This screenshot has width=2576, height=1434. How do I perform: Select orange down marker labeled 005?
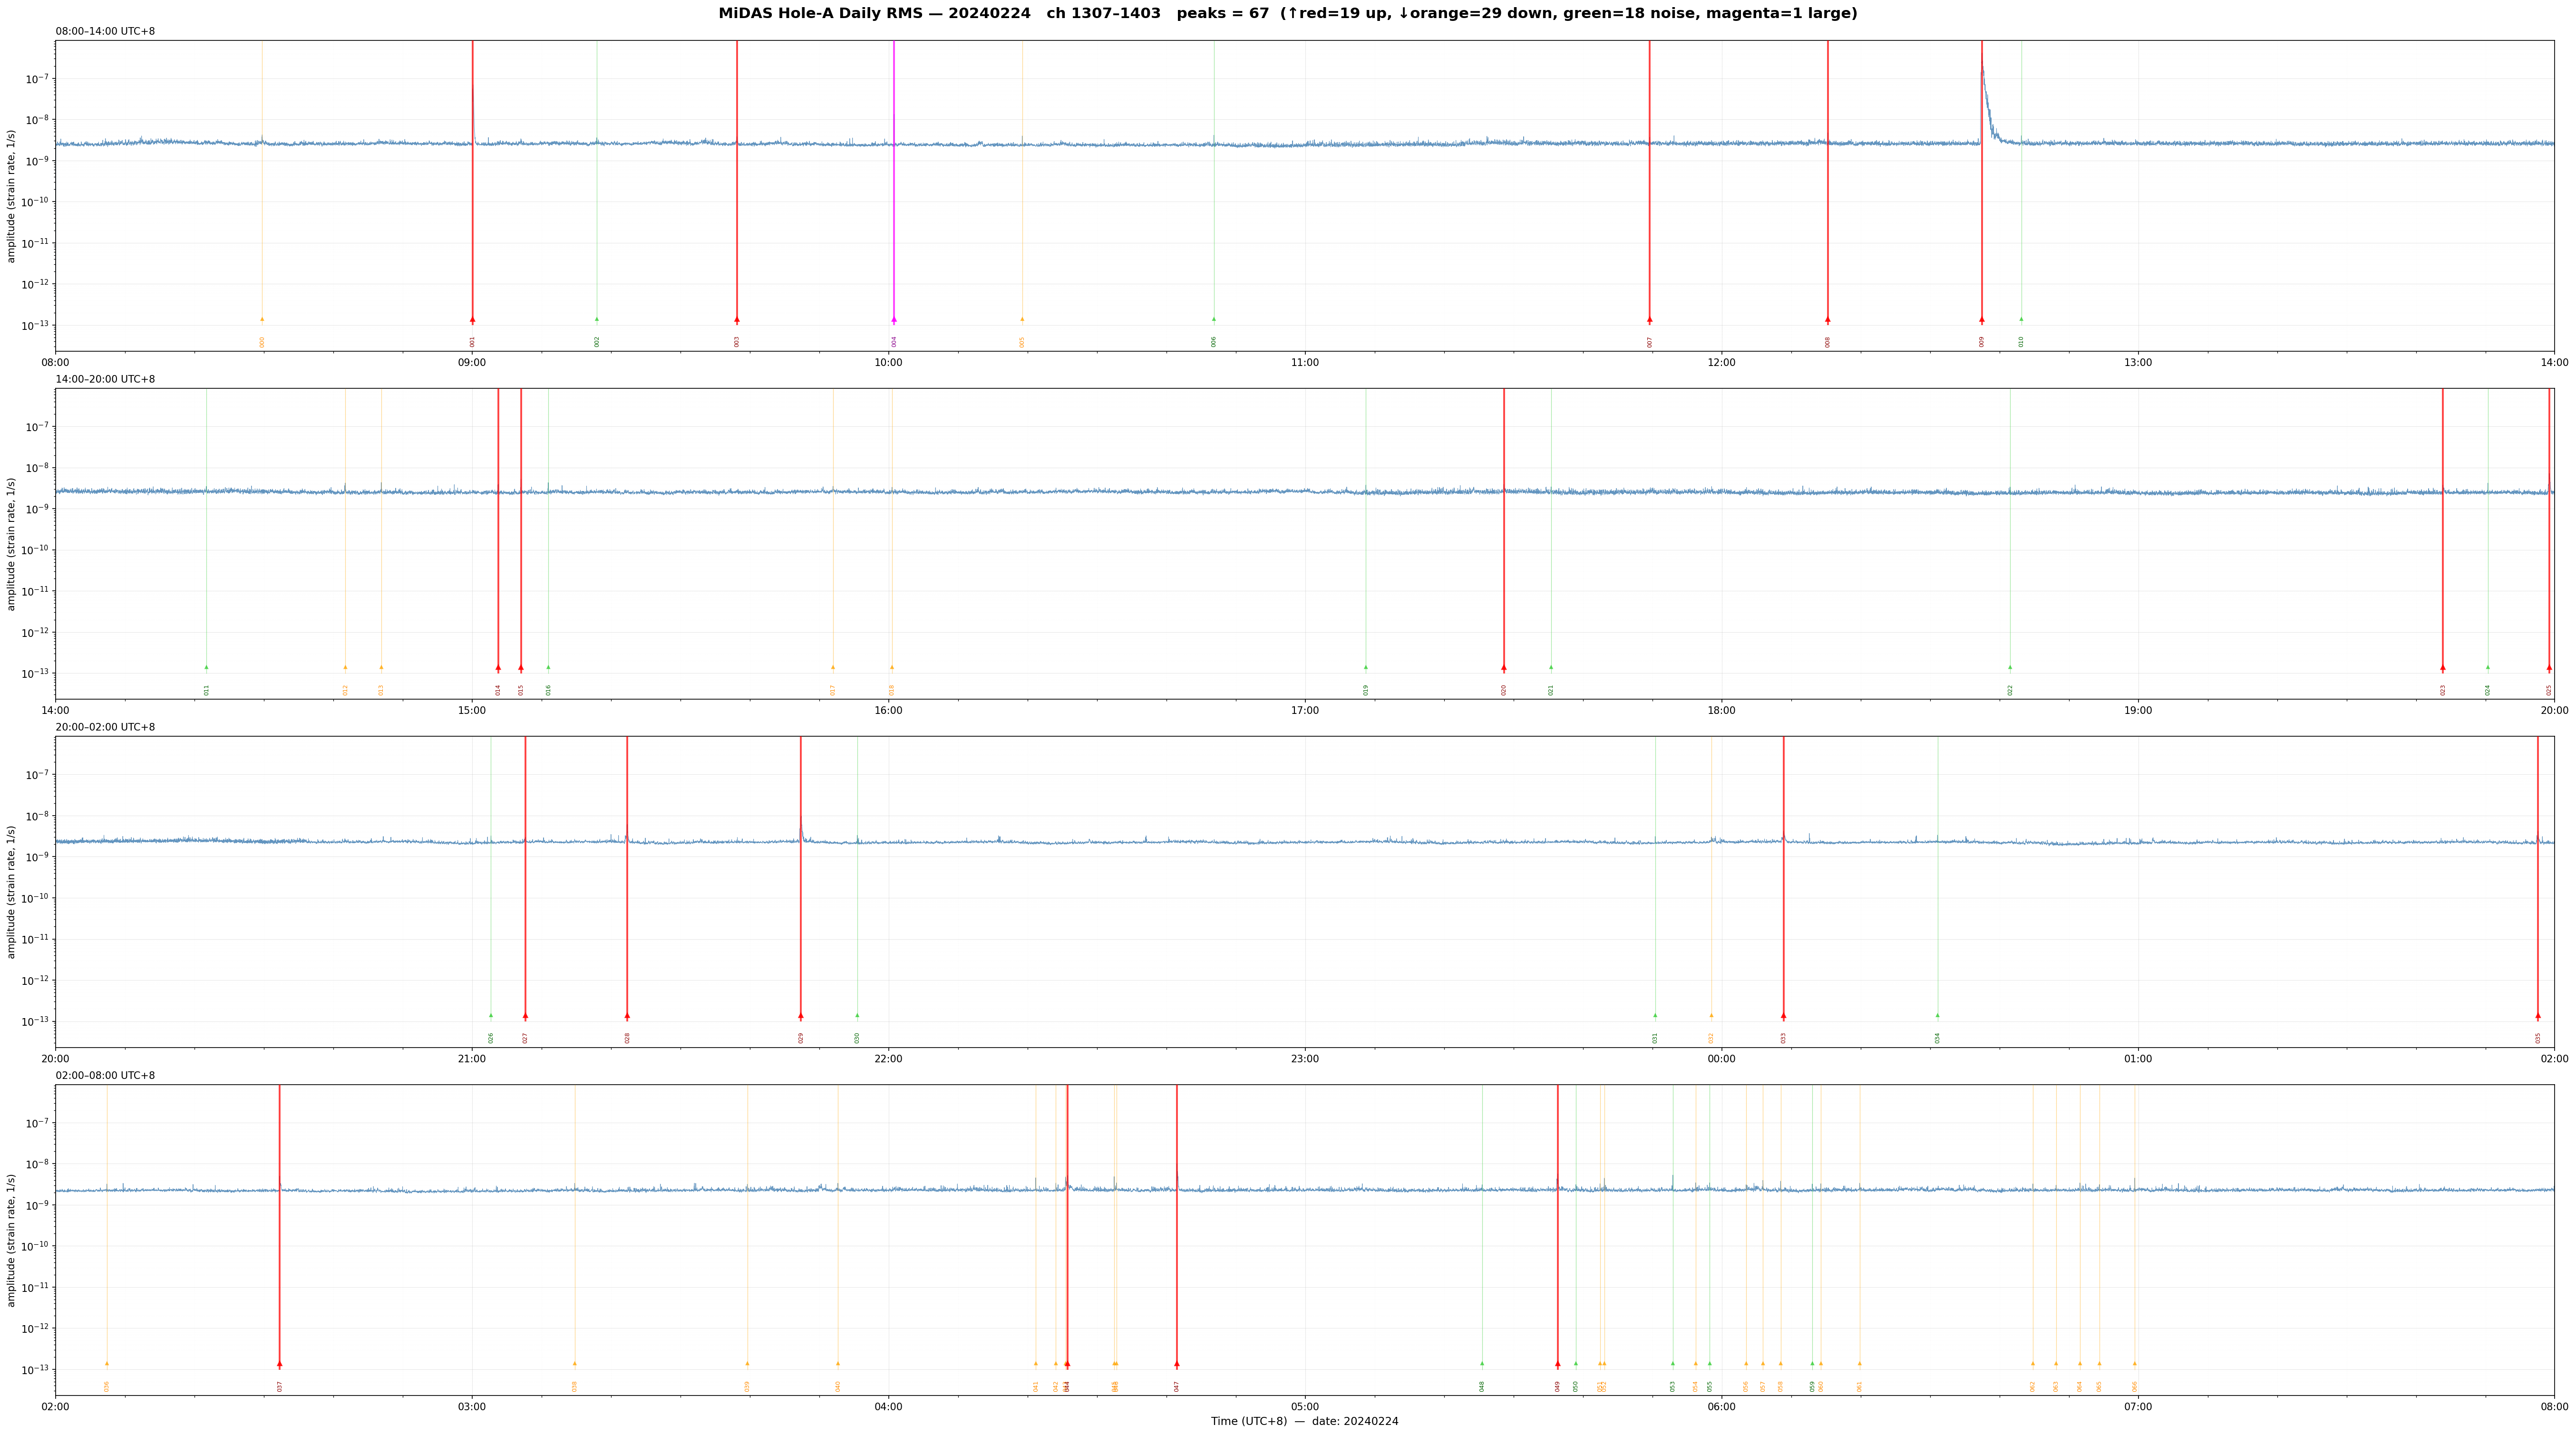click(1022, 320)
